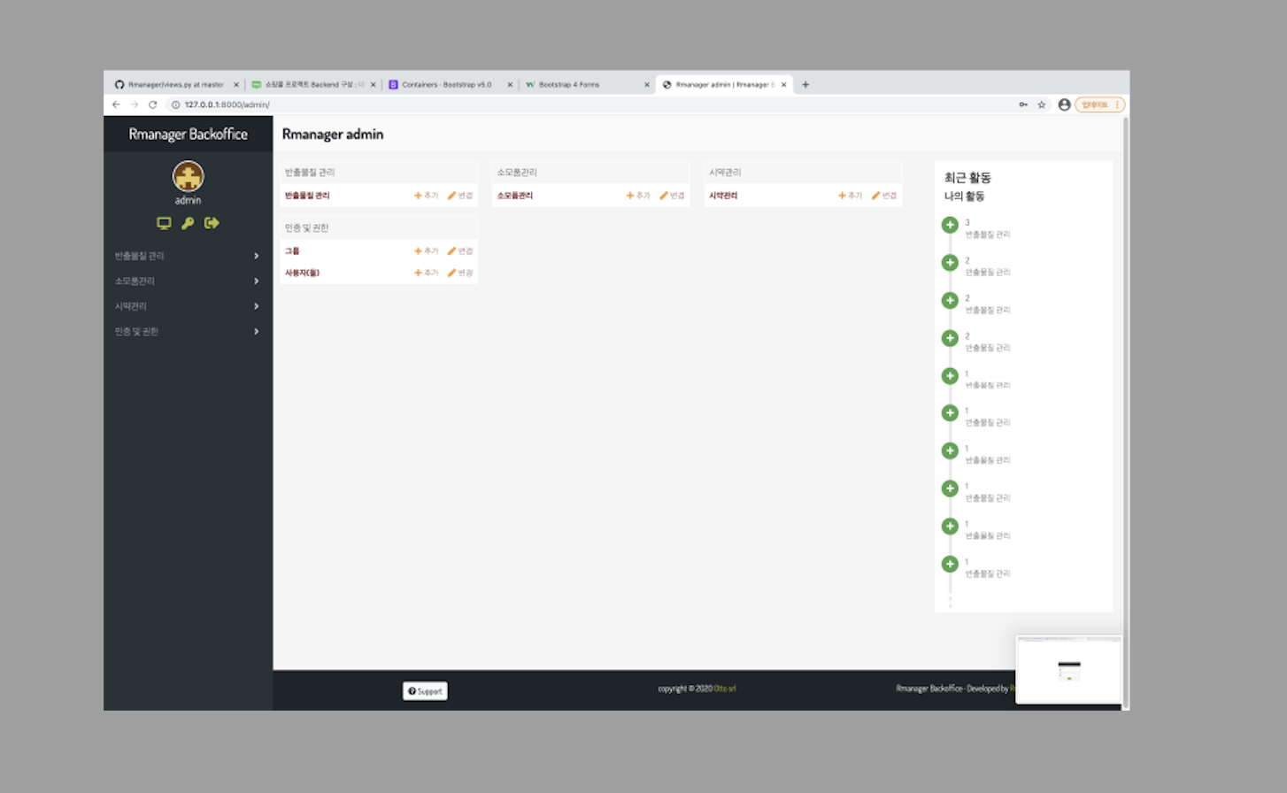Expand the 반출물질 관리 sidebar section
Viewport: 1287px width, 793px height.
[x=256, y=256]
